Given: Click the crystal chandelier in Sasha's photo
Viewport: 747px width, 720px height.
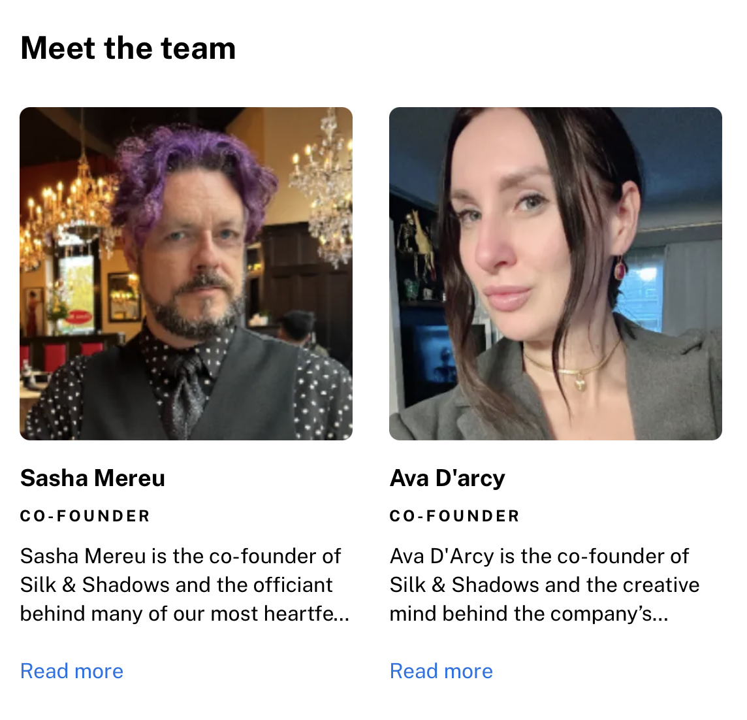Looking at the screenshot, I should [324, 191].
